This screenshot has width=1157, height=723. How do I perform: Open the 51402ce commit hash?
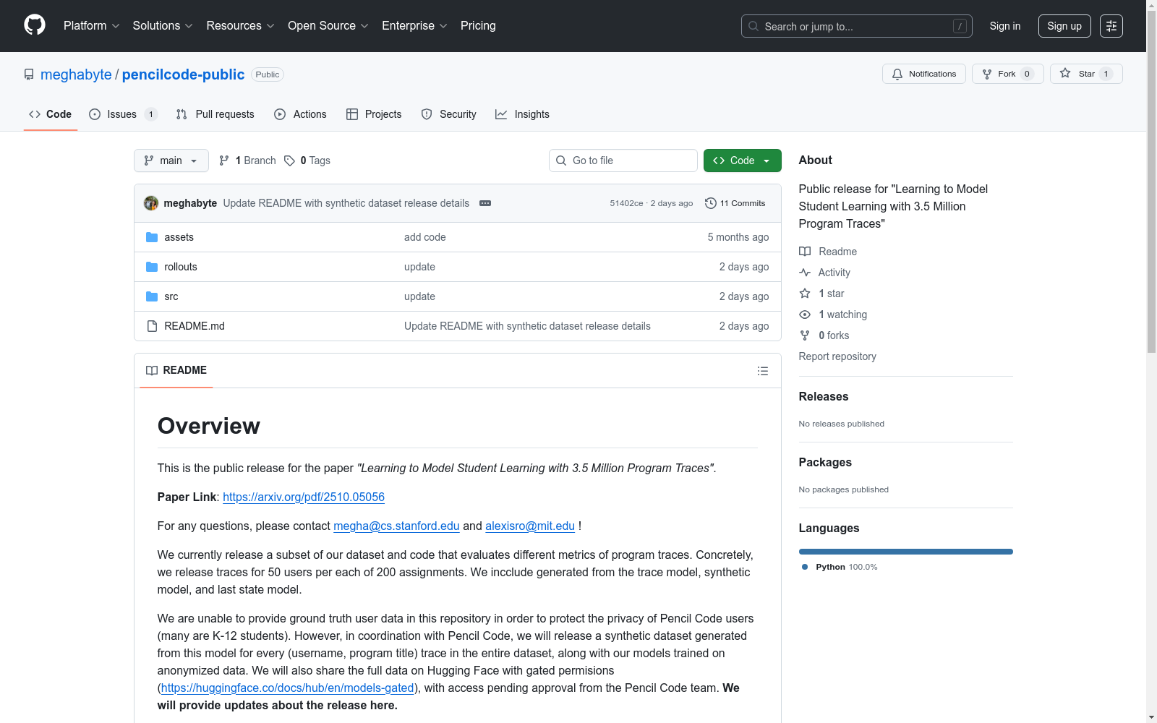click(626, 203)
